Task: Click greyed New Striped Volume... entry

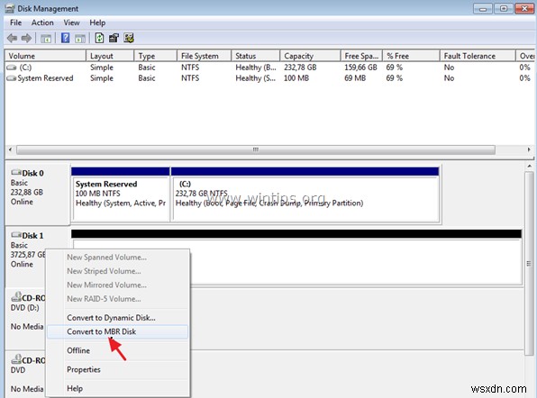Action: 117,271
